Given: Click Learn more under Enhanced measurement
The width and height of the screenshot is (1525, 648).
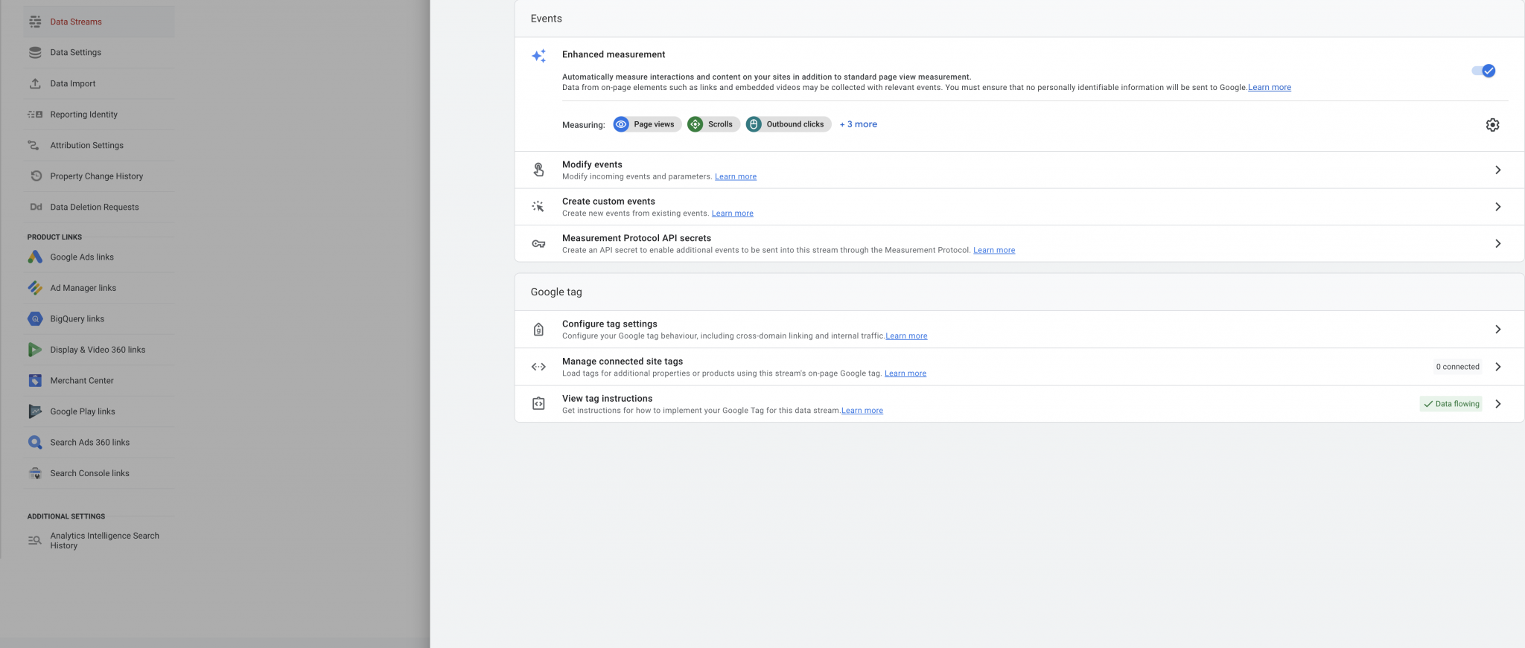Looking at the screenshot, I should (x=1270, y=87).
